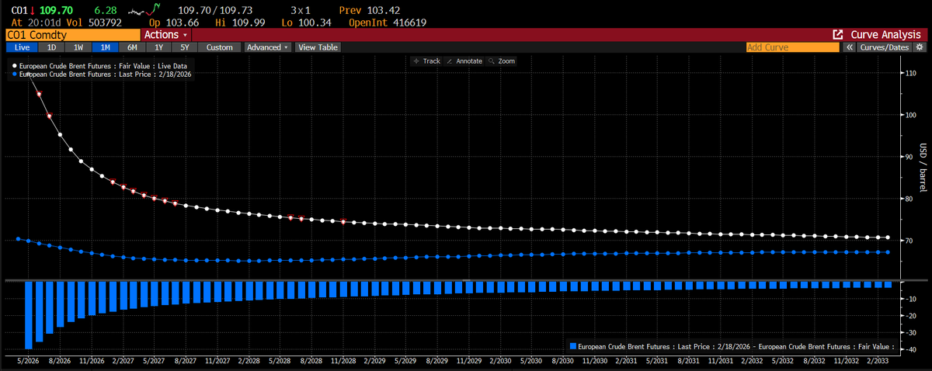Click the View Table button
Viewport: 932px width, 371px height.
(318, 47)
